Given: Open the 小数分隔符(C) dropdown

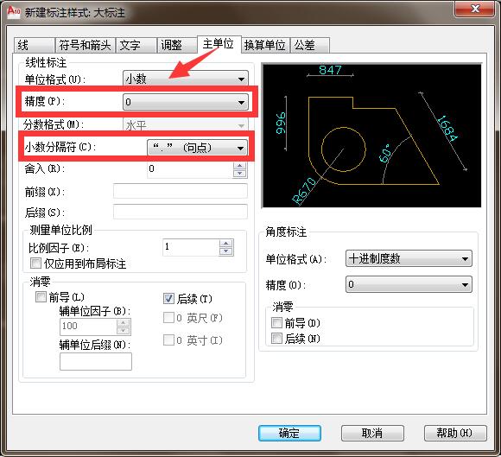Looking at the screenshot, I should tap(197, 148).
